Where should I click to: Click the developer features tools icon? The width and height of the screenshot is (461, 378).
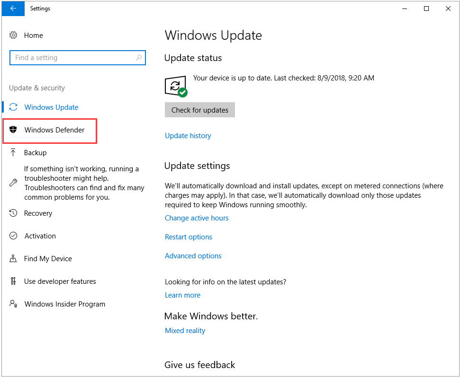click(x=13, y=281)
